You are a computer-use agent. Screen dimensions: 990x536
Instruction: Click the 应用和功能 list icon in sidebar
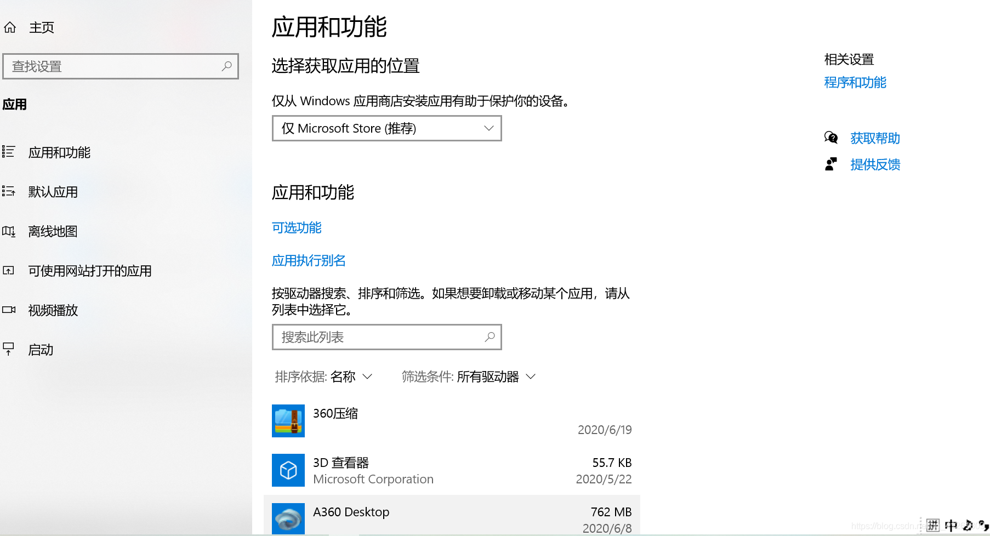coord(8,152)
